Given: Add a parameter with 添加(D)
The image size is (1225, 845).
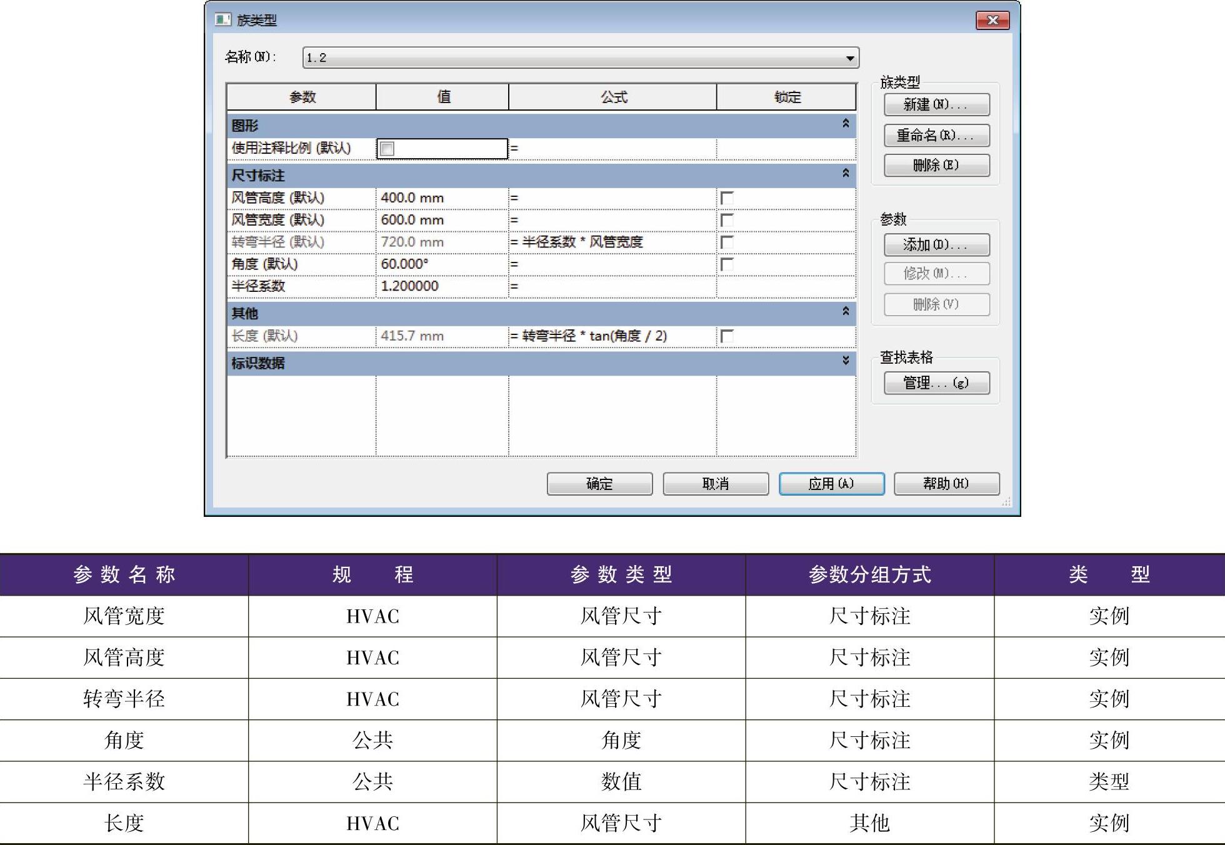Looking at the screenshot, I should pos(936,244).
